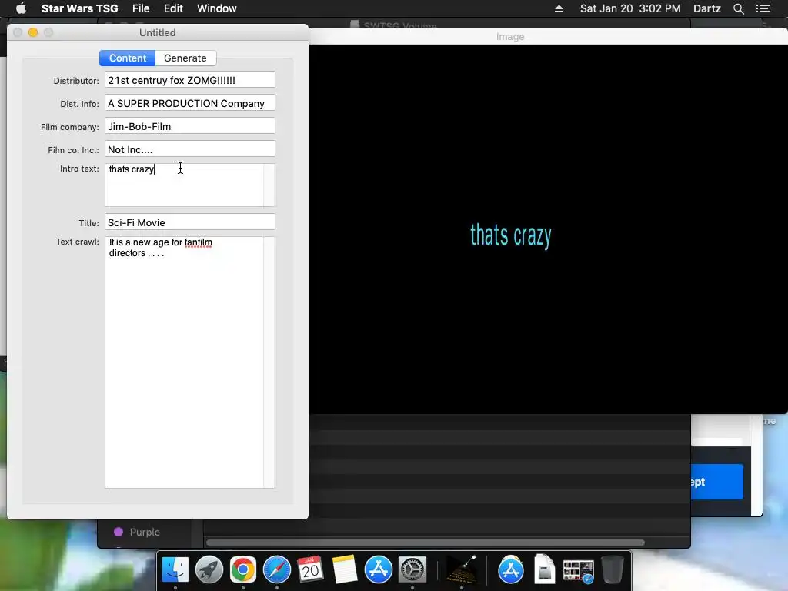Click the Image window title bar
788x591 pixels.
[x=548, y=36]
